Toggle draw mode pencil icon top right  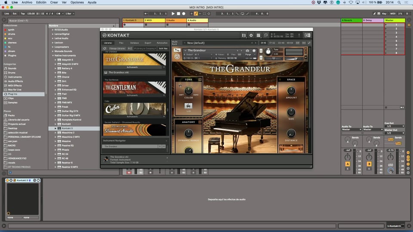tap(374, 14)
